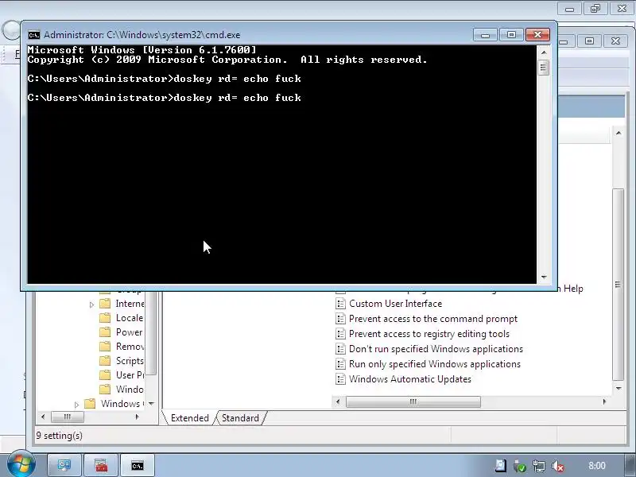Click the settings list horizontal scrollbar thumb
This screenshot has width=636, height=477.
tap(413, 401)
